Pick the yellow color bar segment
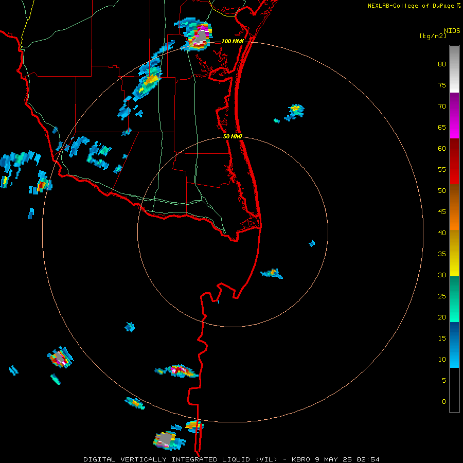Image resolution: width=463 pixels, height=463 pixels. 454,253
